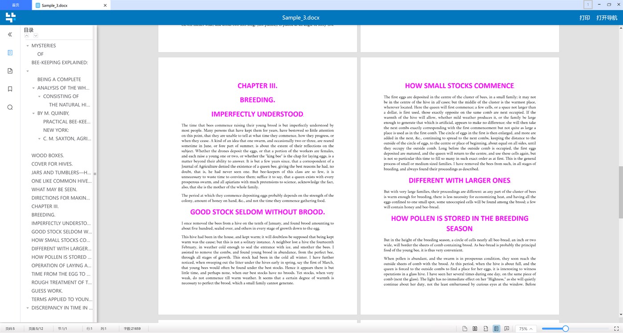Collapse the BY M. QUINBY entry
Viewport: 623px width, 333px height.
tap(33, 113)
